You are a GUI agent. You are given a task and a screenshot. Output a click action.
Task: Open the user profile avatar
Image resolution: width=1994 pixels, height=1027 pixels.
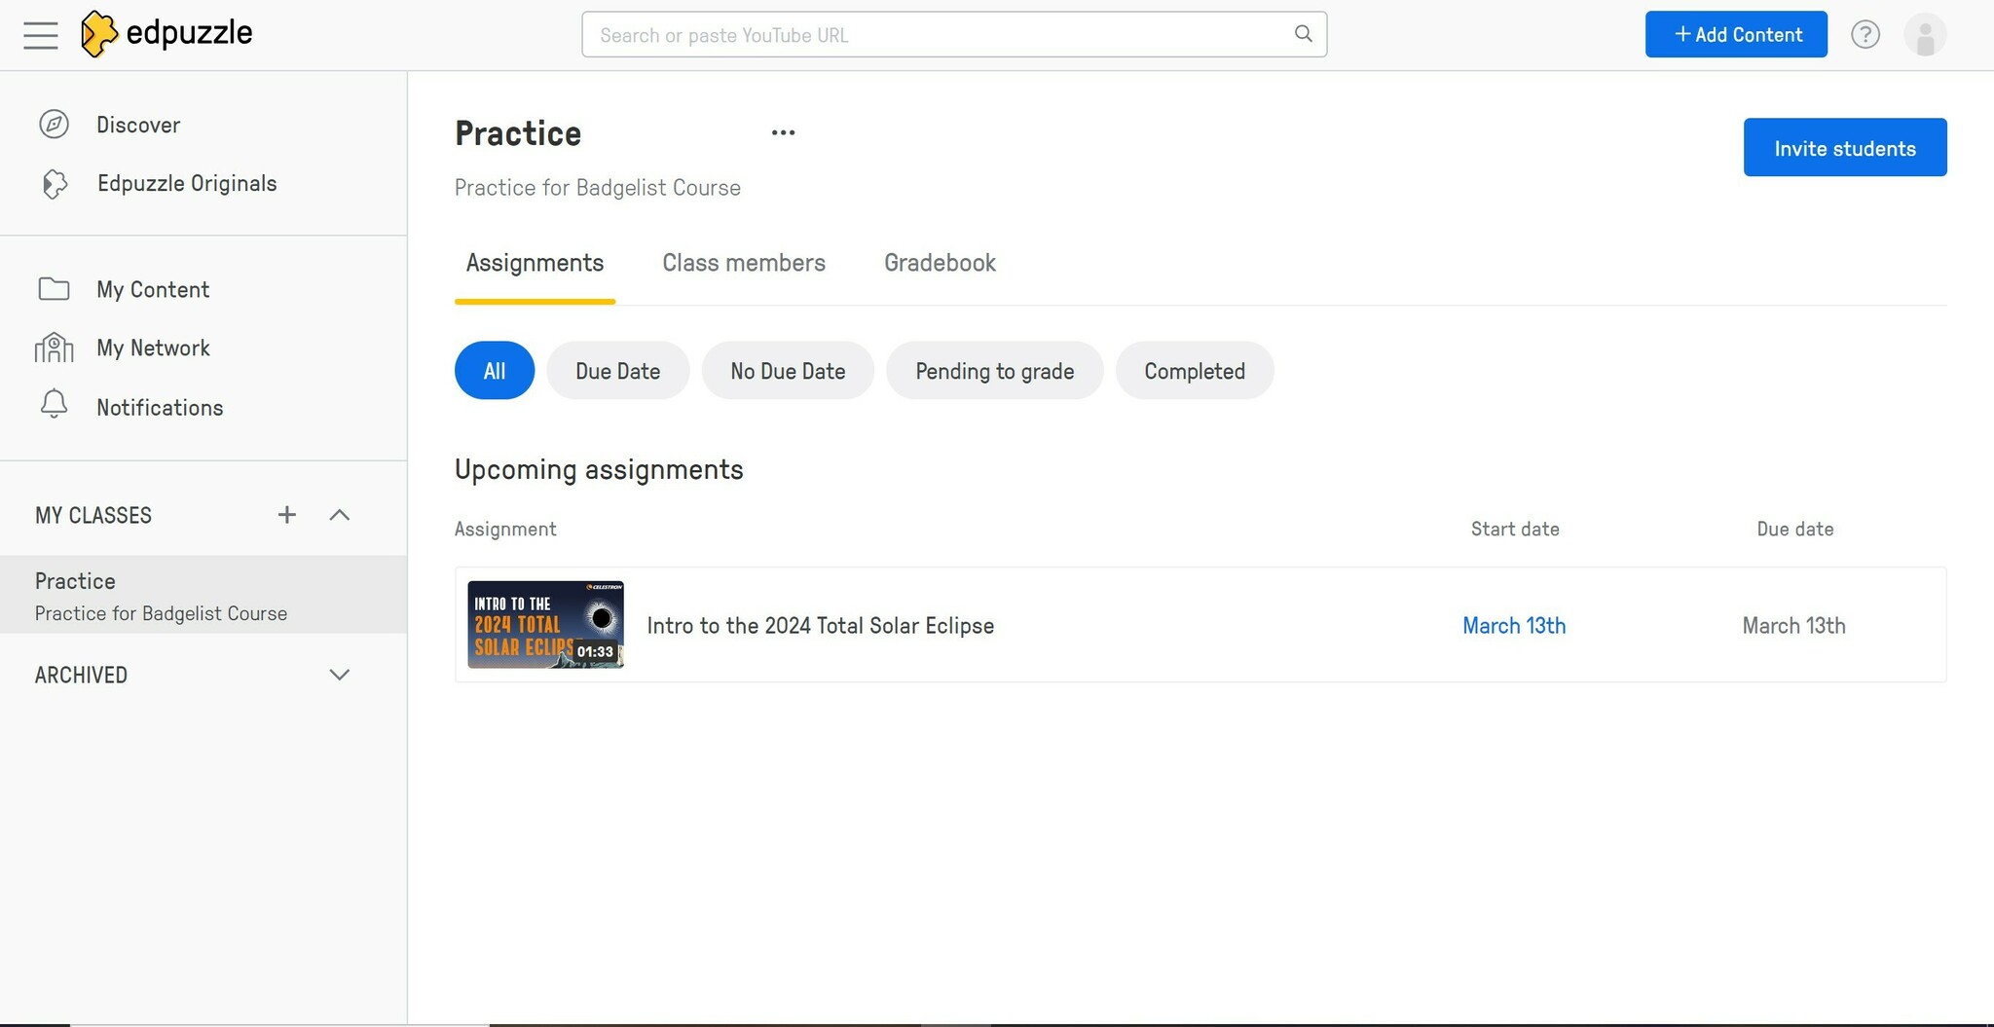point(1924,35)
